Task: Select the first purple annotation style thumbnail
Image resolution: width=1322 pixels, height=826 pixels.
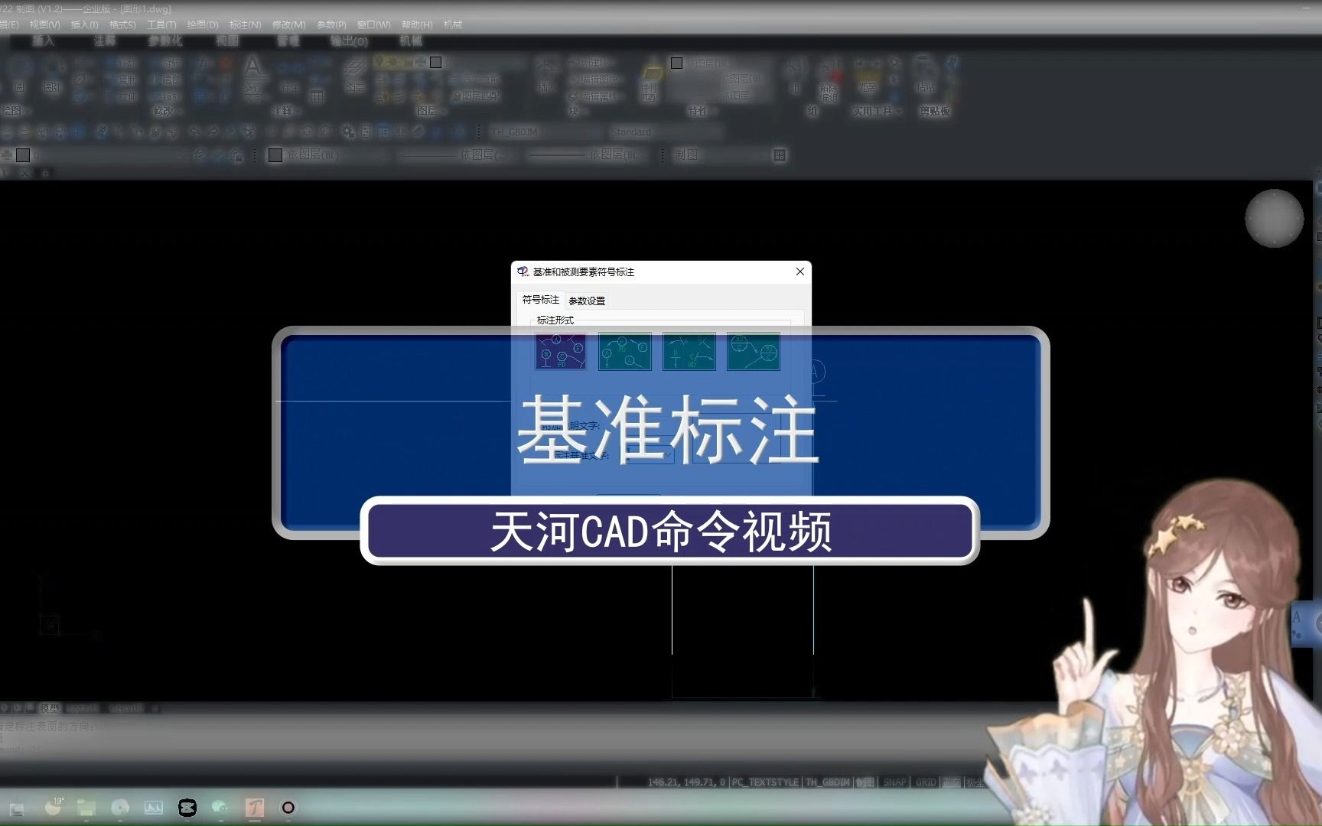Action: (x=561, y=351)
